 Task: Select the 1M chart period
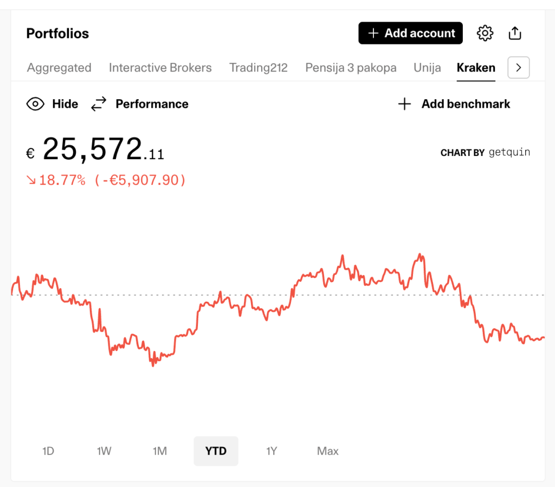tap(160, 451)
